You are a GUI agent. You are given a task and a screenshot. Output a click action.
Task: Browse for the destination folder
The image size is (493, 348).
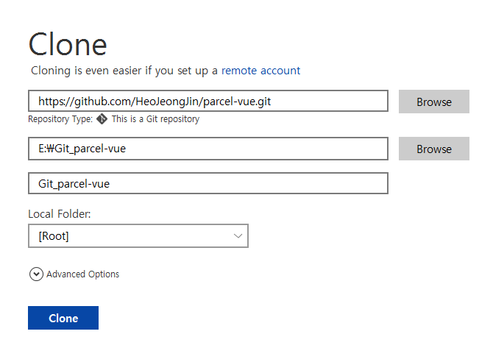434,149
